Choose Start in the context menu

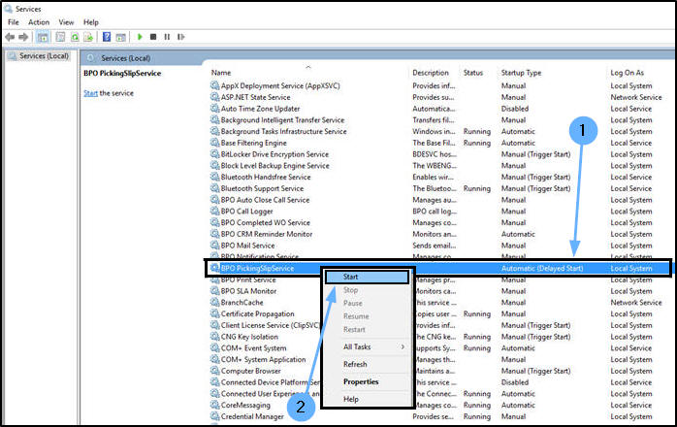coord(367,277)
